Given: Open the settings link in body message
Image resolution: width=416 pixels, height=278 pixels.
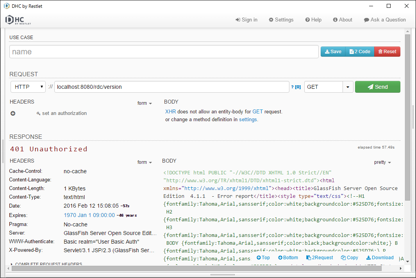Looking at the screenshot, I should [248, 120].
